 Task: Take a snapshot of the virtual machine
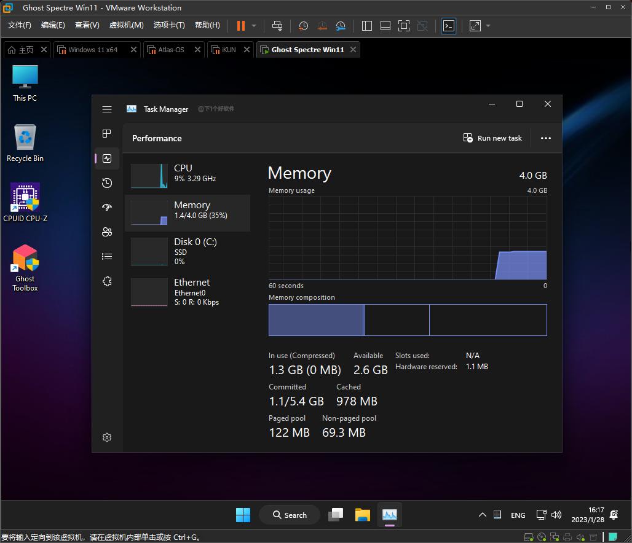point(302,26)
